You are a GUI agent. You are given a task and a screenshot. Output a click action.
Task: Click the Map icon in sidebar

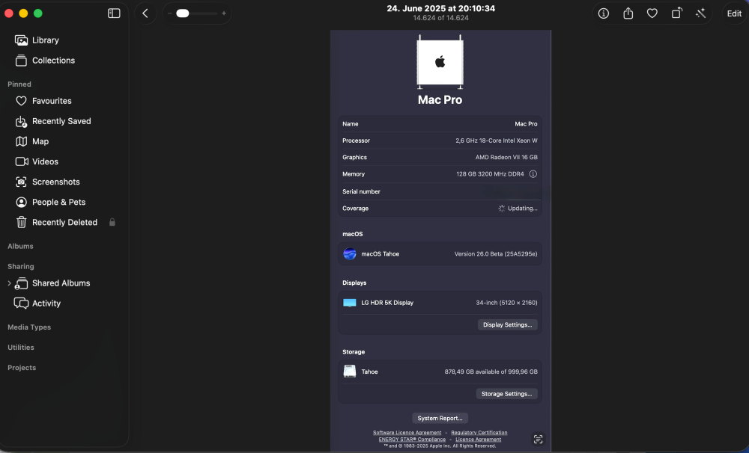(21, 141)
